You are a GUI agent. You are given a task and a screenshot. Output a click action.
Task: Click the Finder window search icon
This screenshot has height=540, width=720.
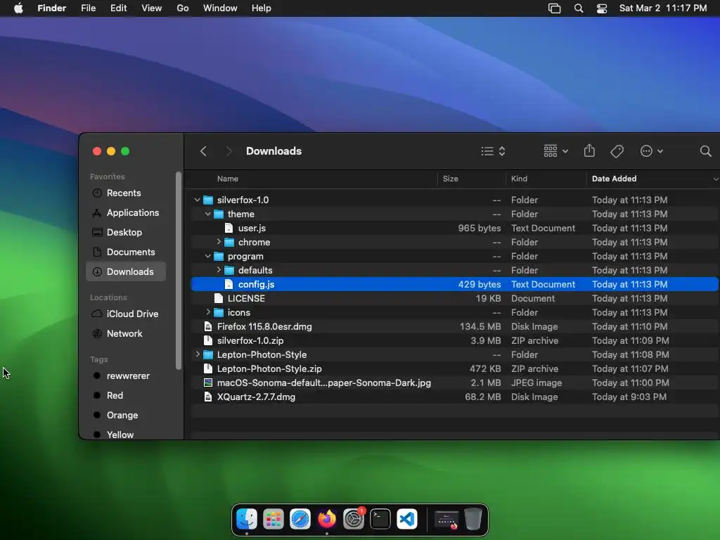705,151
